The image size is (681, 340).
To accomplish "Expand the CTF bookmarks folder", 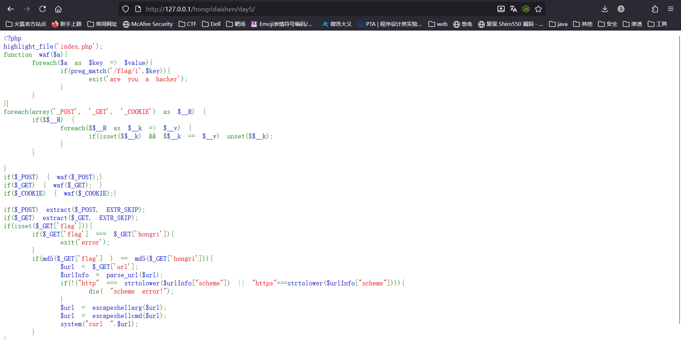I will pyautogui.click(x=187, y=24).
